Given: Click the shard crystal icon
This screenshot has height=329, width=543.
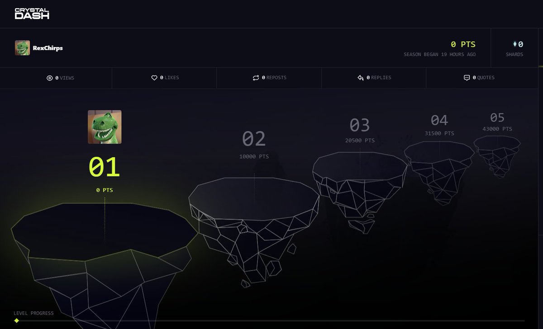Looking at the screenshot, I should (x=514, y=44).
